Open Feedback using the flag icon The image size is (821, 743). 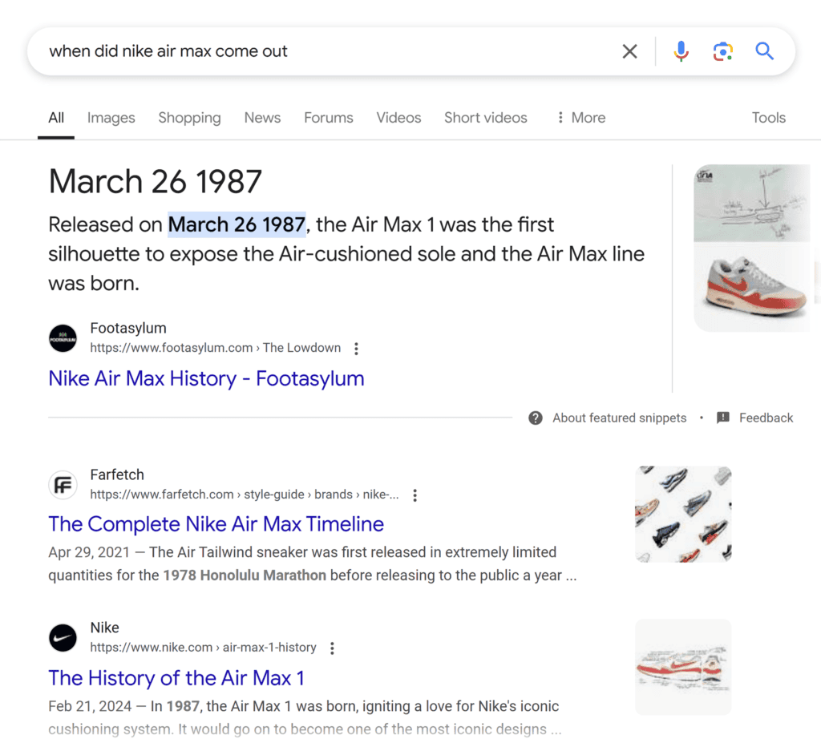tap(724, 418)
